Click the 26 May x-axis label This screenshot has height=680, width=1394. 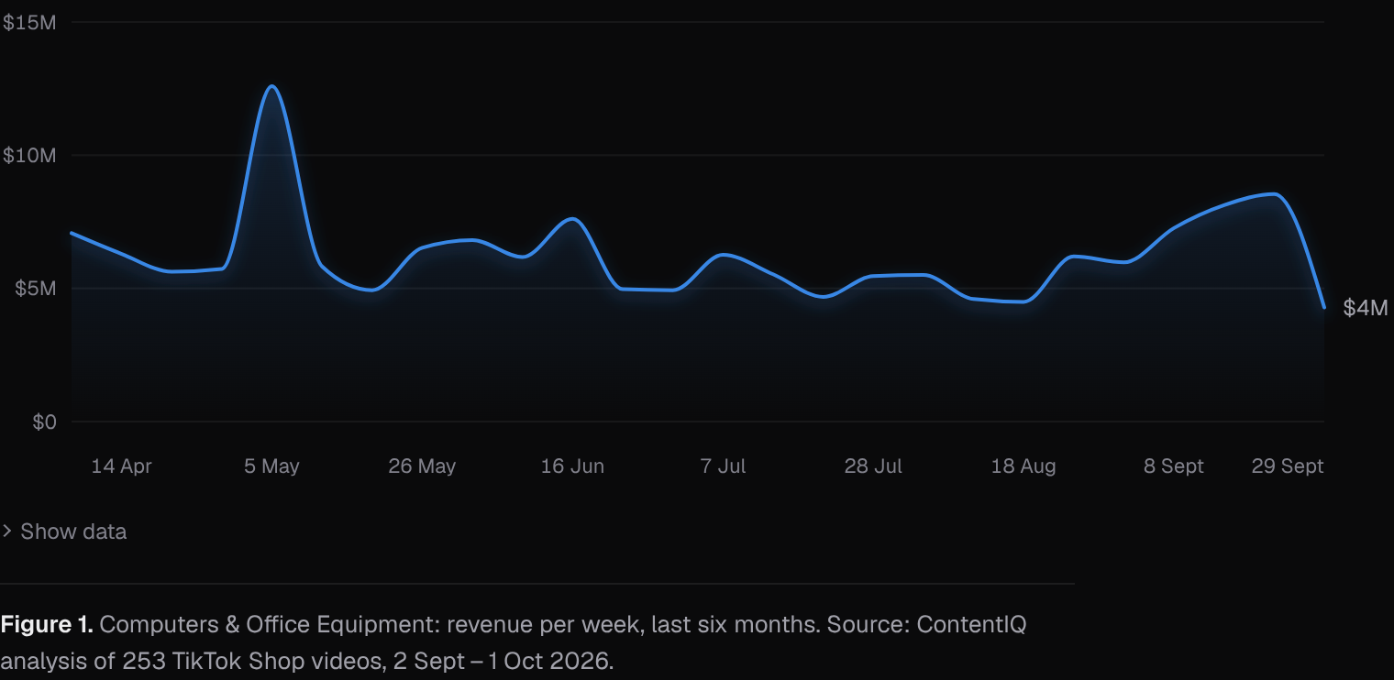click(x=422, y=466)
